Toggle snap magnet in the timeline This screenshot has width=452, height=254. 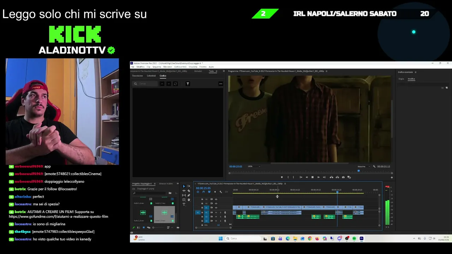click(x=203, y=192)
